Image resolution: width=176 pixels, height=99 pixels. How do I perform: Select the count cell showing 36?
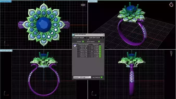click(x=92, y=51)
